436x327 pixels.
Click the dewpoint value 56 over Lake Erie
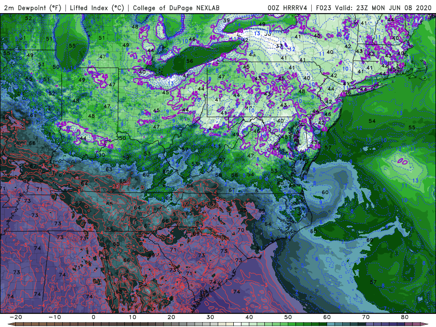(x=190, y=61)
